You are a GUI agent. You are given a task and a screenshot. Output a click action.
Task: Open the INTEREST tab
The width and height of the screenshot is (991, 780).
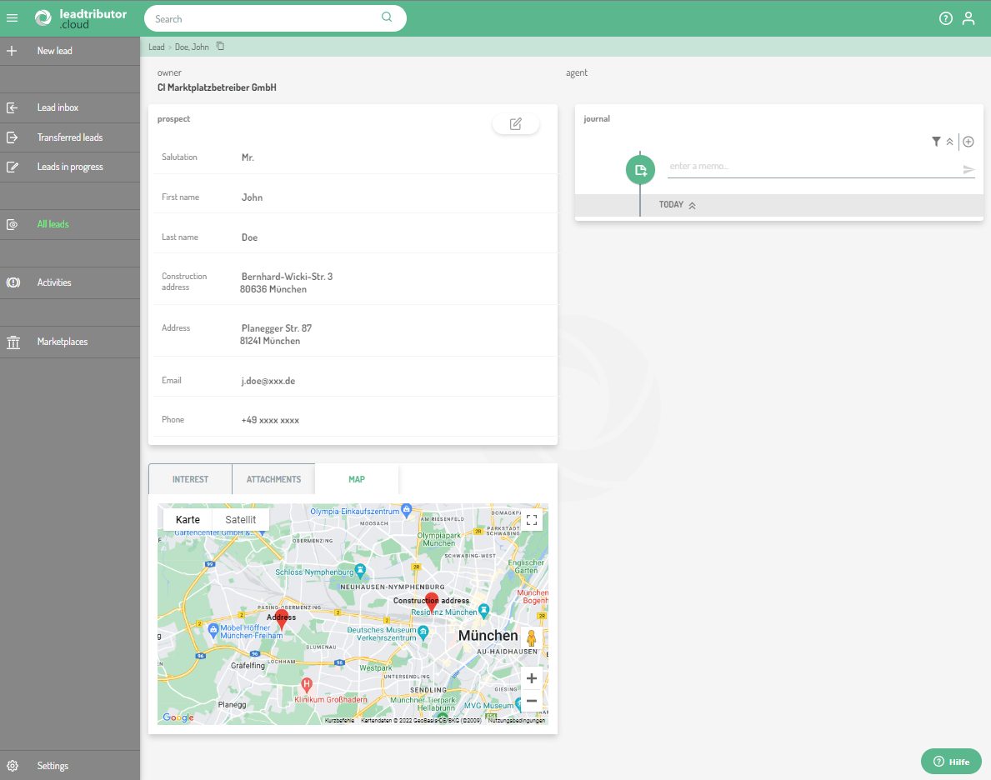190,479
